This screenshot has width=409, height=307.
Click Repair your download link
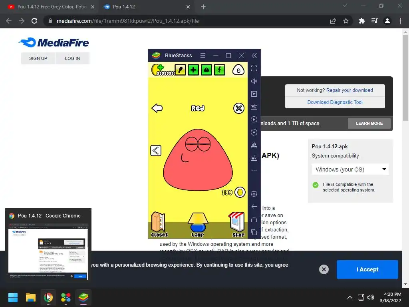coord(349,90)
